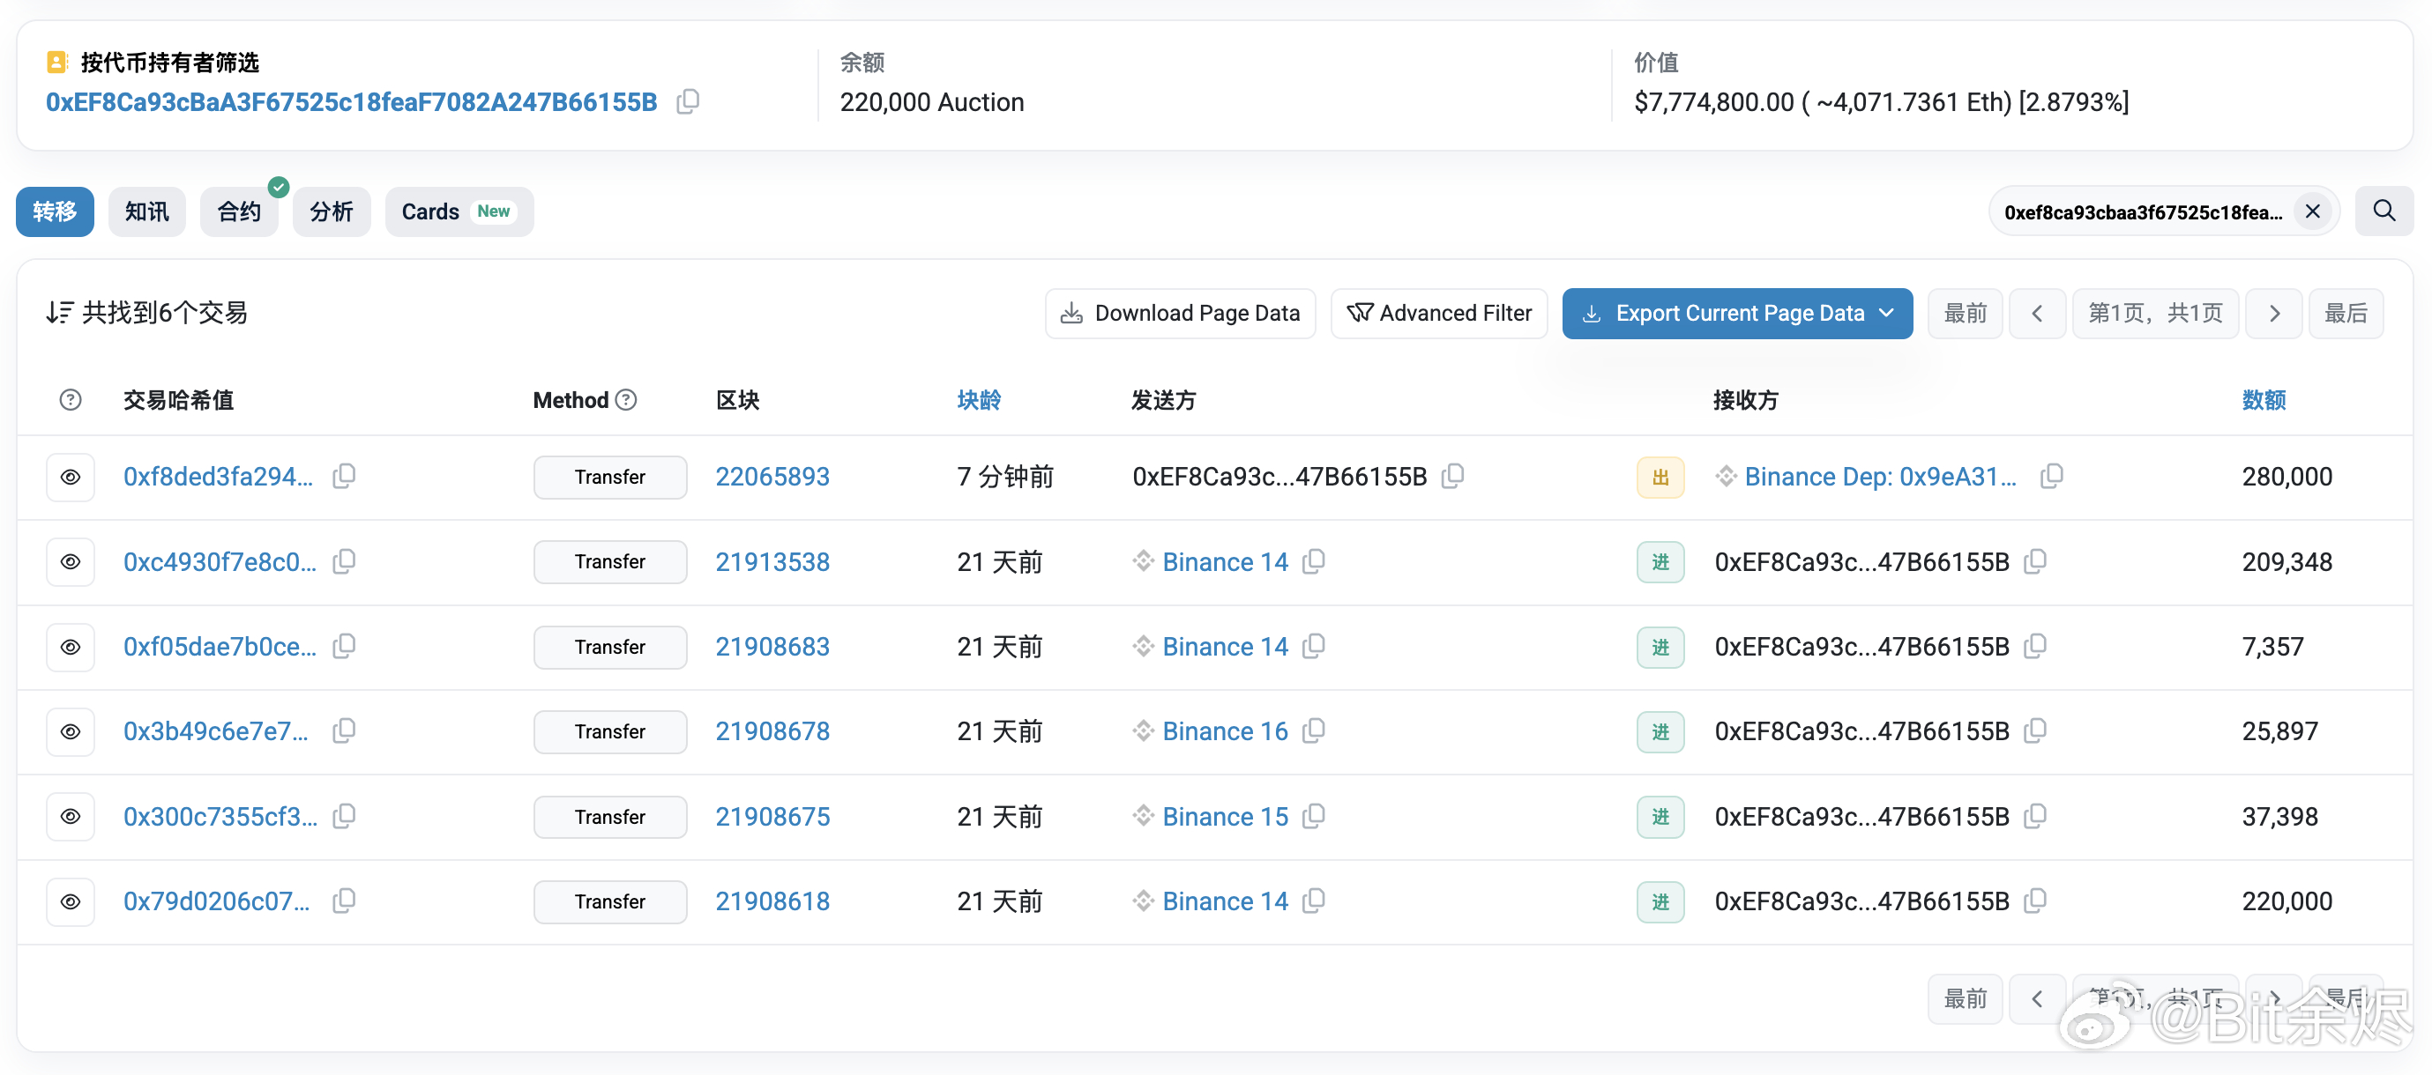Open the 合约 tab
Viewport: 2432px width, 1075px height.
click(x=239, y=211)
